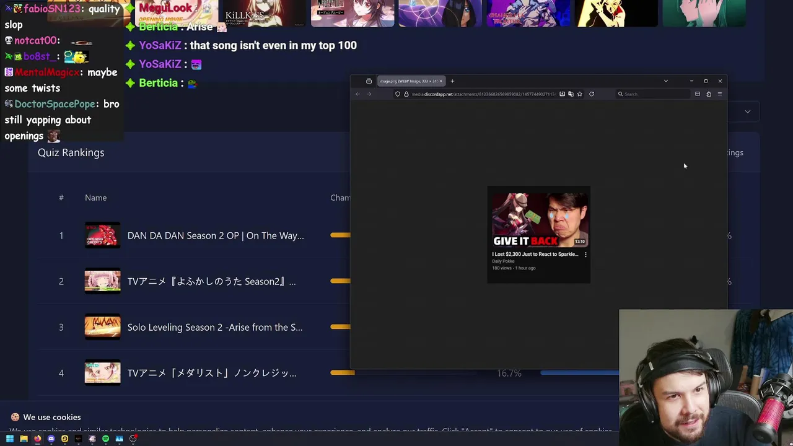Click the GIVE IT BACK video thumbnail image
This screenshot has height=446, width=793.
pyautogui.click(x=539, y=220)
